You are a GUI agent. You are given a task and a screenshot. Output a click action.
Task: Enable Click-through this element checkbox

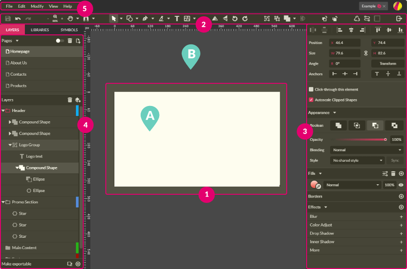pos(311,90)
